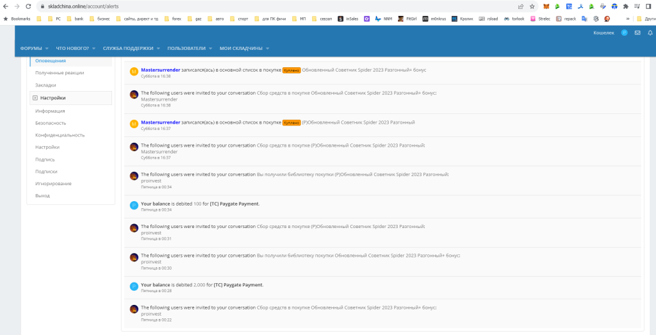Open the Extensions puzzle icon
The image size is (656, 335).
click(x=626, y=6)
